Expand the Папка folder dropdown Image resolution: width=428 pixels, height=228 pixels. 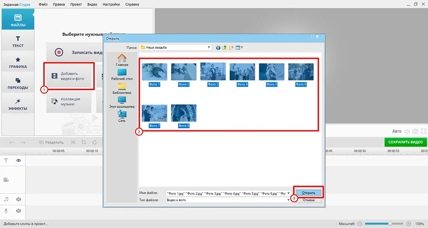(x=209, y=48)
